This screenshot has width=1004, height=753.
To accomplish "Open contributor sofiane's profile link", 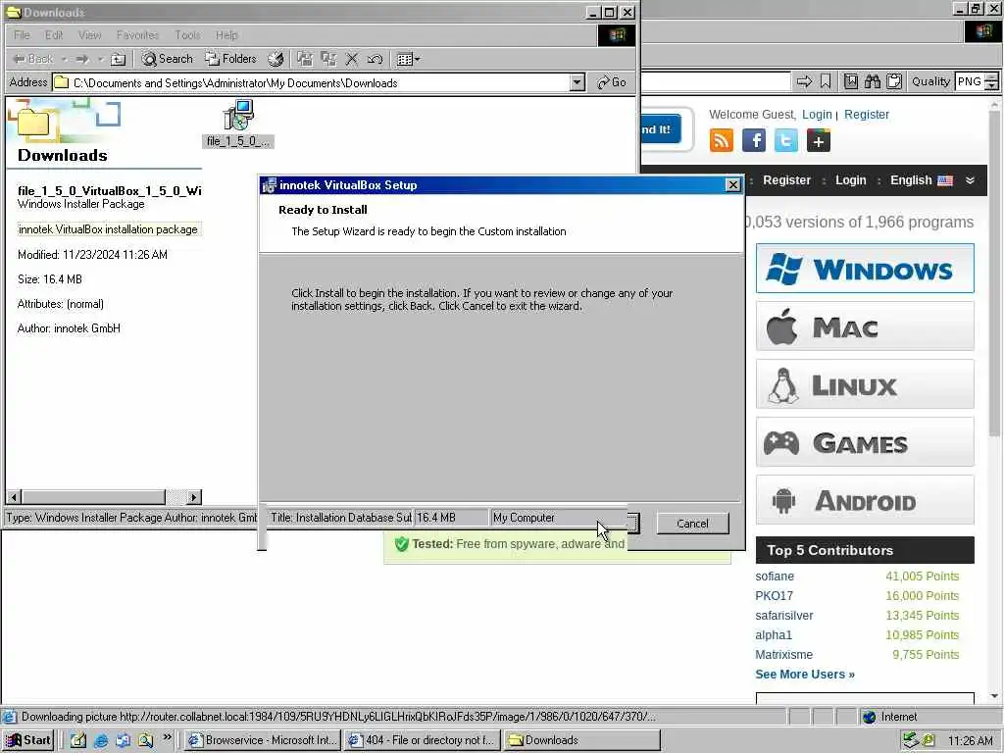I will (775, 577).
